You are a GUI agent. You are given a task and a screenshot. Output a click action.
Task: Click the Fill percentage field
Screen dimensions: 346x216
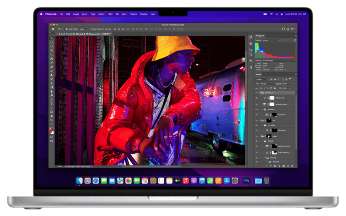tap(285, 88)
